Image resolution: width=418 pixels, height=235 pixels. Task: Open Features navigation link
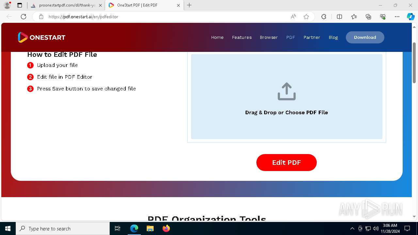242,38
